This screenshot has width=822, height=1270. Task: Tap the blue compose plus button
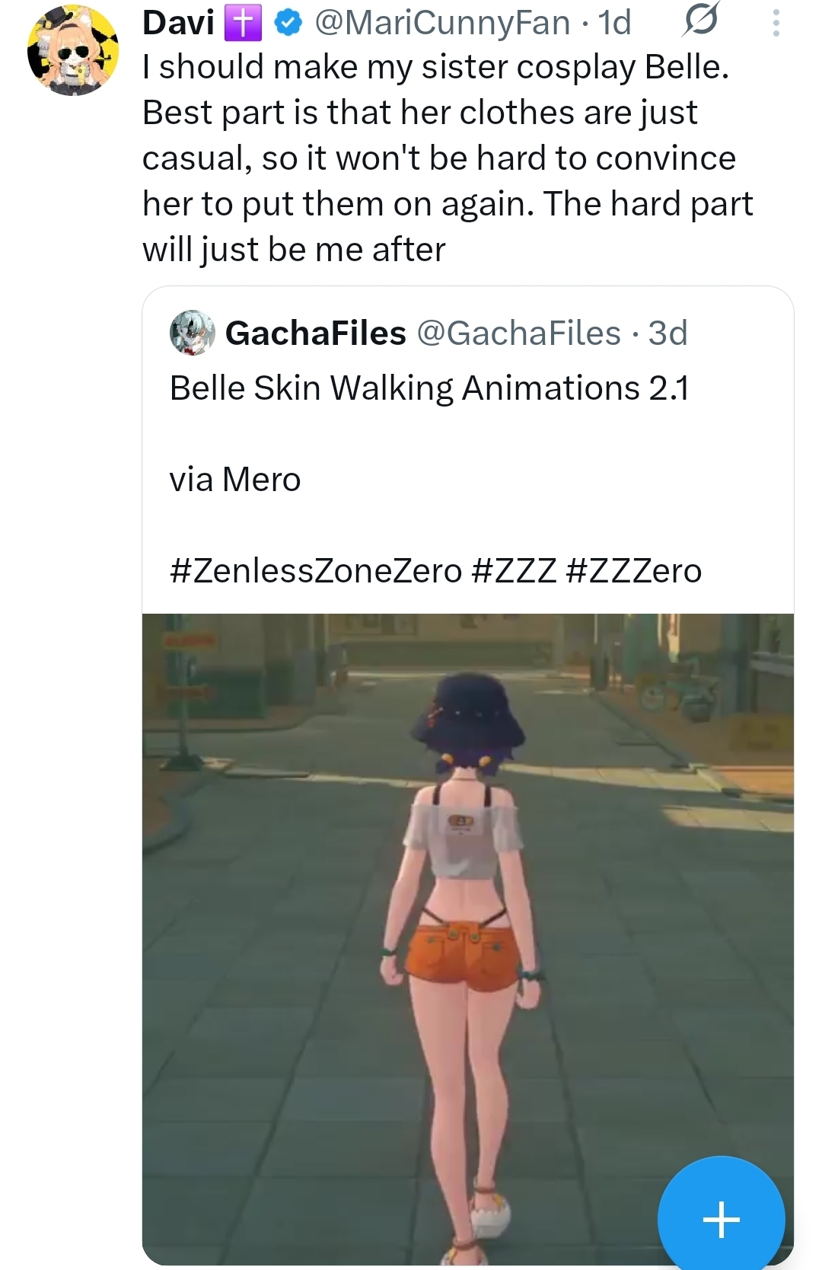[721, 1219]
